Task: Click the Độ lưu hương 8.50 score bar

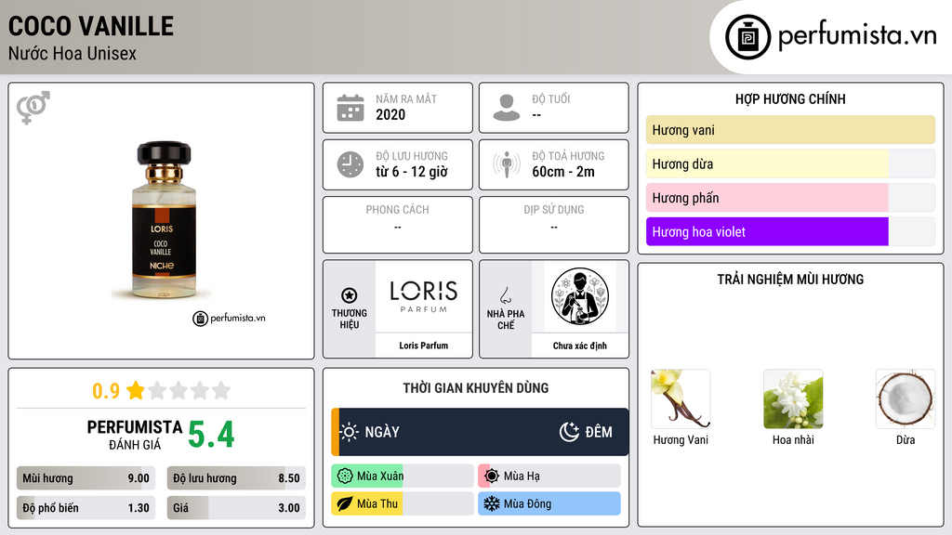Action: tap(236, 478)
